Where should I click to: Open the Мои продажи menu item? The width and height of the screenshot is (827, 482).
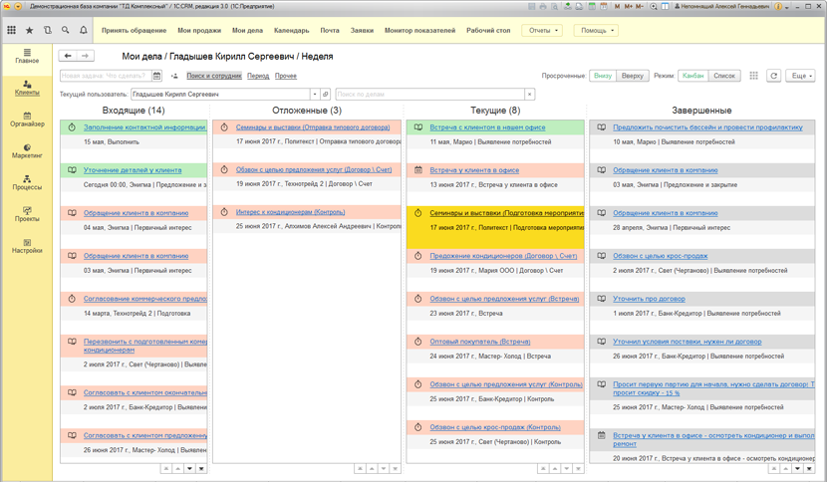click(198, 31)
